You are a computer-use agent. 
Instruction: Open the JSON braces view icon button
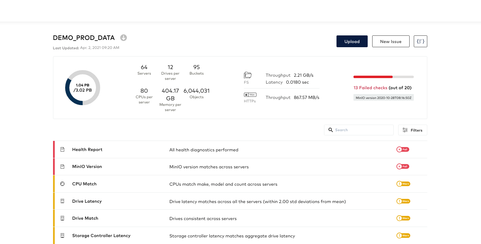coord(420,41)
